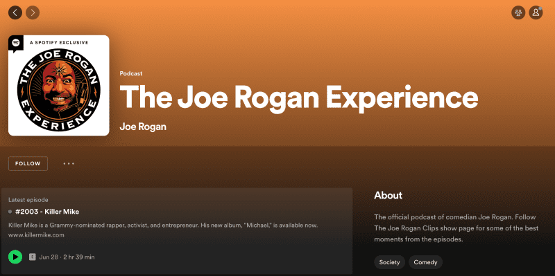Click the Spotify logo badge on cover
Screen dimensions: 555x276
point(15,43)
